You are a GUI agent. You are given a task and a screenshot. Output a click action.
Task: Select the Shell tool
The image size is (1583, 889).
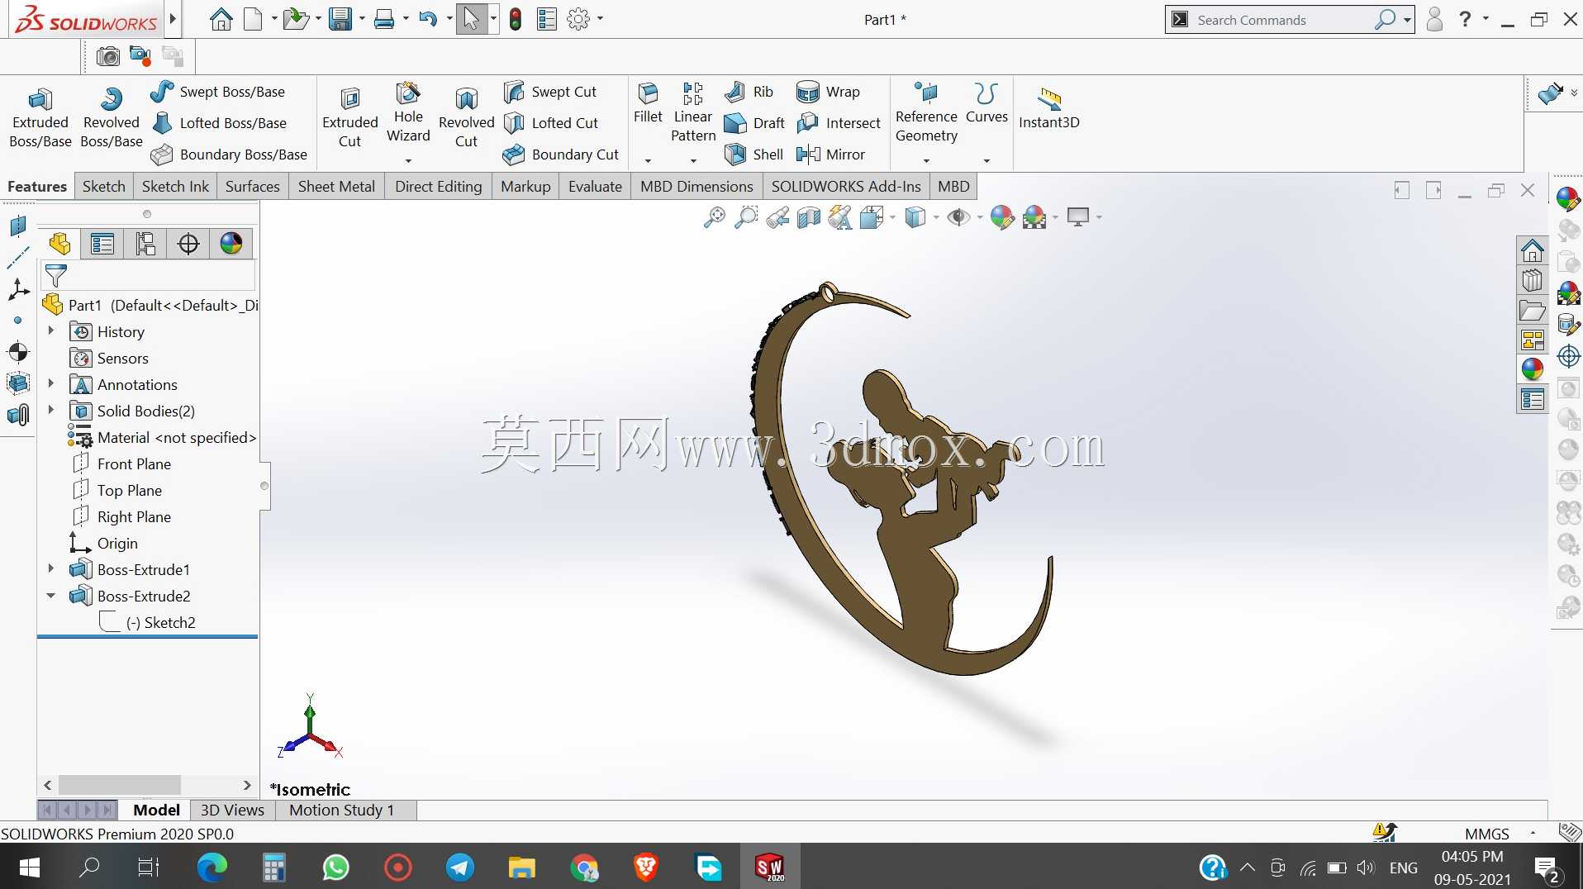[x=753, y=155]
